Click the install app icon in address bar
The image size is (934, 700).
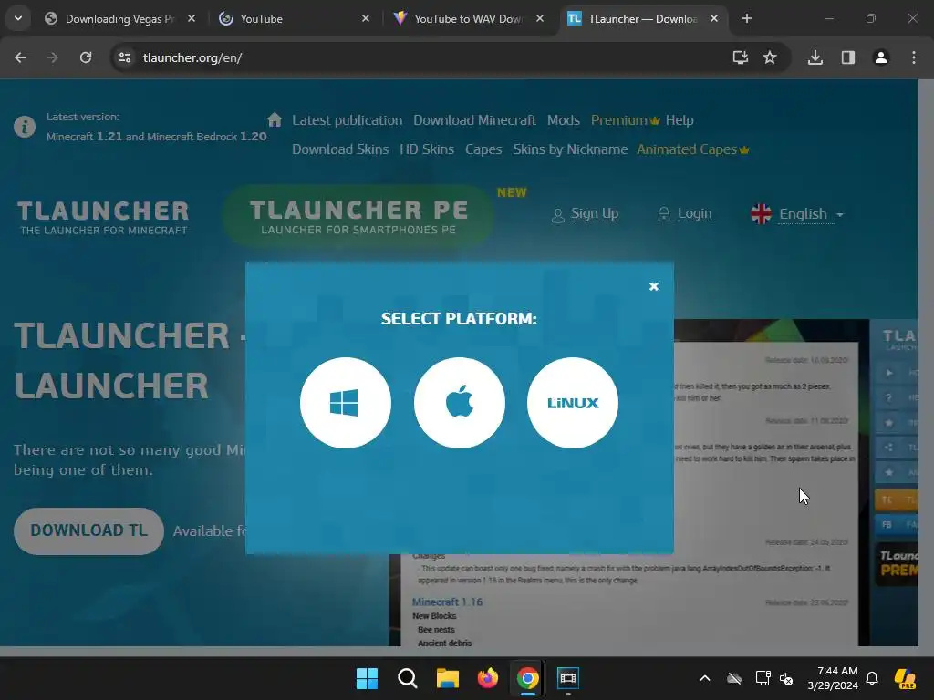[740, 57]
